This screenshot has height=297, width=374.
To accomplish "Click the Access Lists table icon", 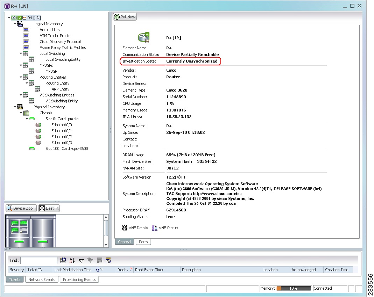I will pos(26,30).
